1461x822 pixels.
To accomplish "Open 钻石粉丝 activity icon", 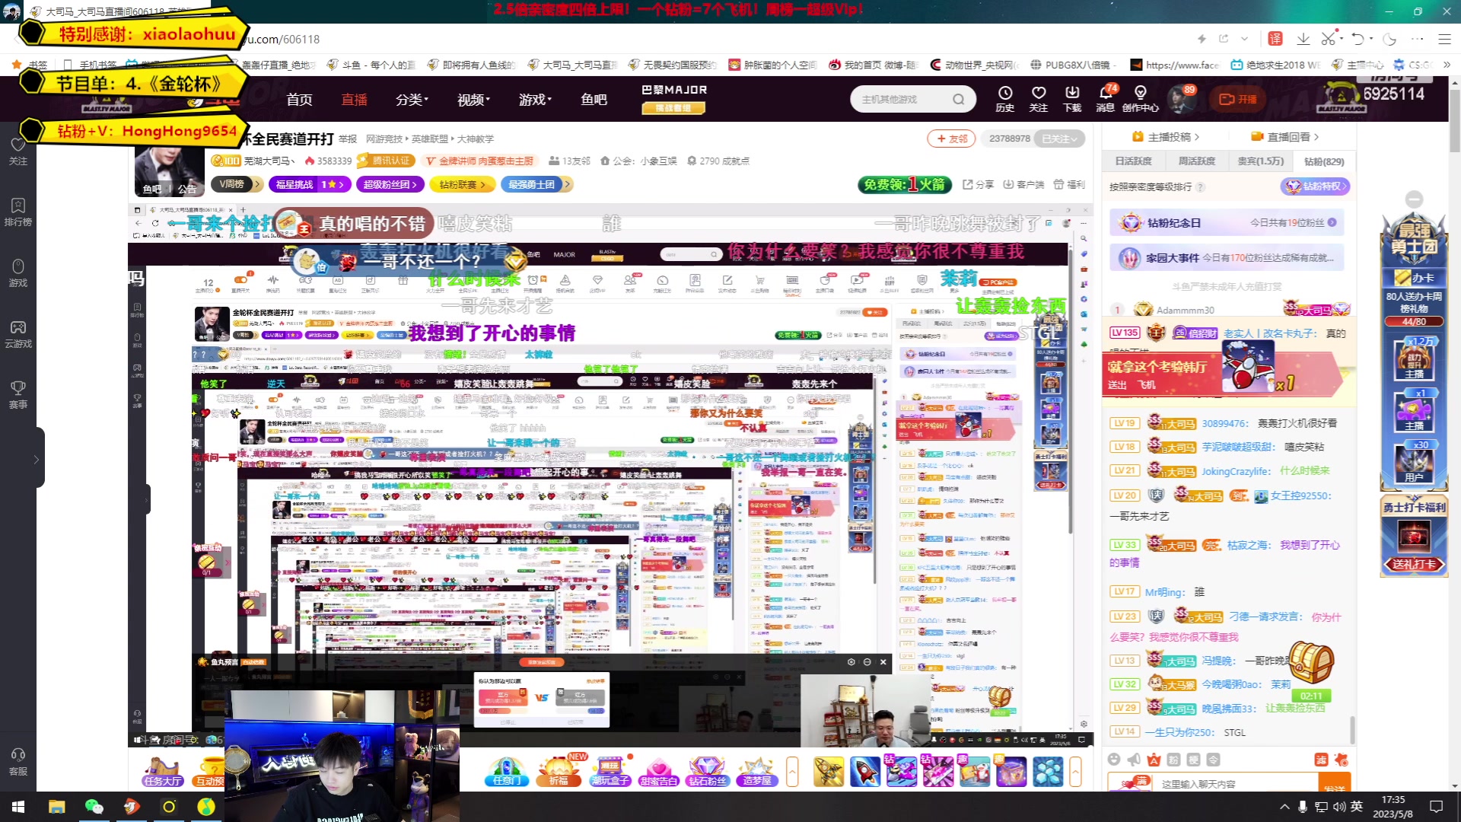I will click(x=707, y=771).
